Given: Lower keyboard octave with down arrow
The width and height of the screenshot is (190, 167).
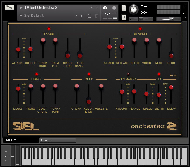Looking at the screenshot, I should [x=6, y=160].
